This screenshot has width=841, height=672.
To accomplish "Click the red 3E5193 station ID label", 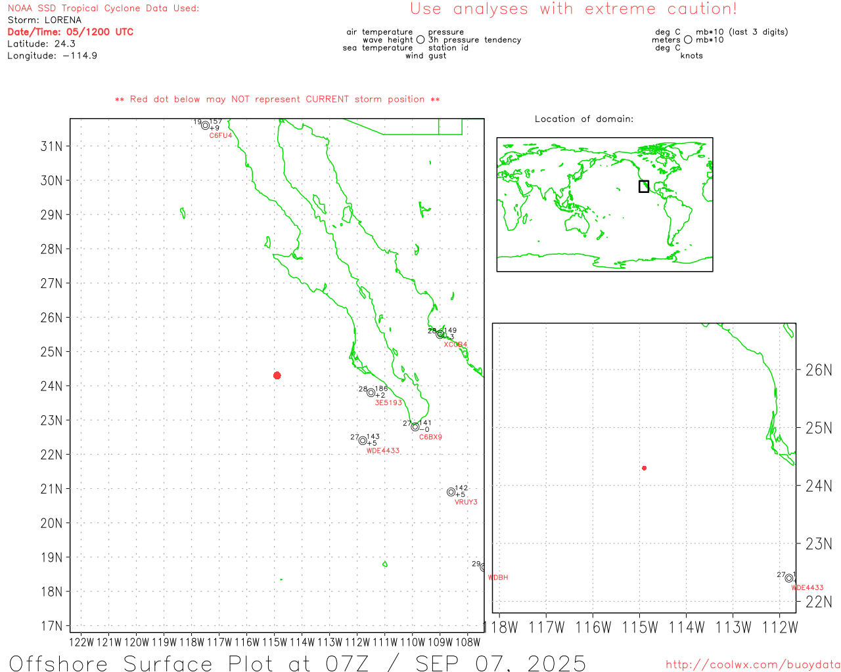I will 388,402.
